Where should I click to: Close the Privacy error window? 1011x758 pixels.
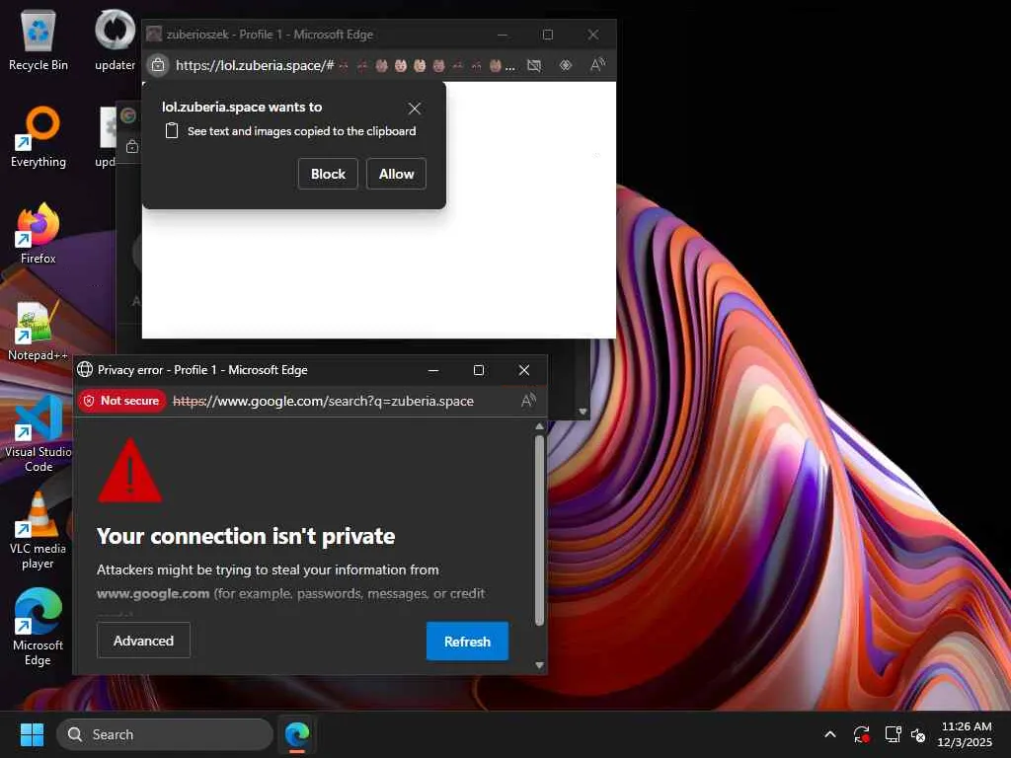coord(524,370)
